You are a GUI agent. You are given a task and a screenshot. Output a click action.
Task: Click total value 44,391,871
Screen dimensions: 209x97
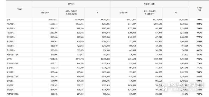coord(105,20)
